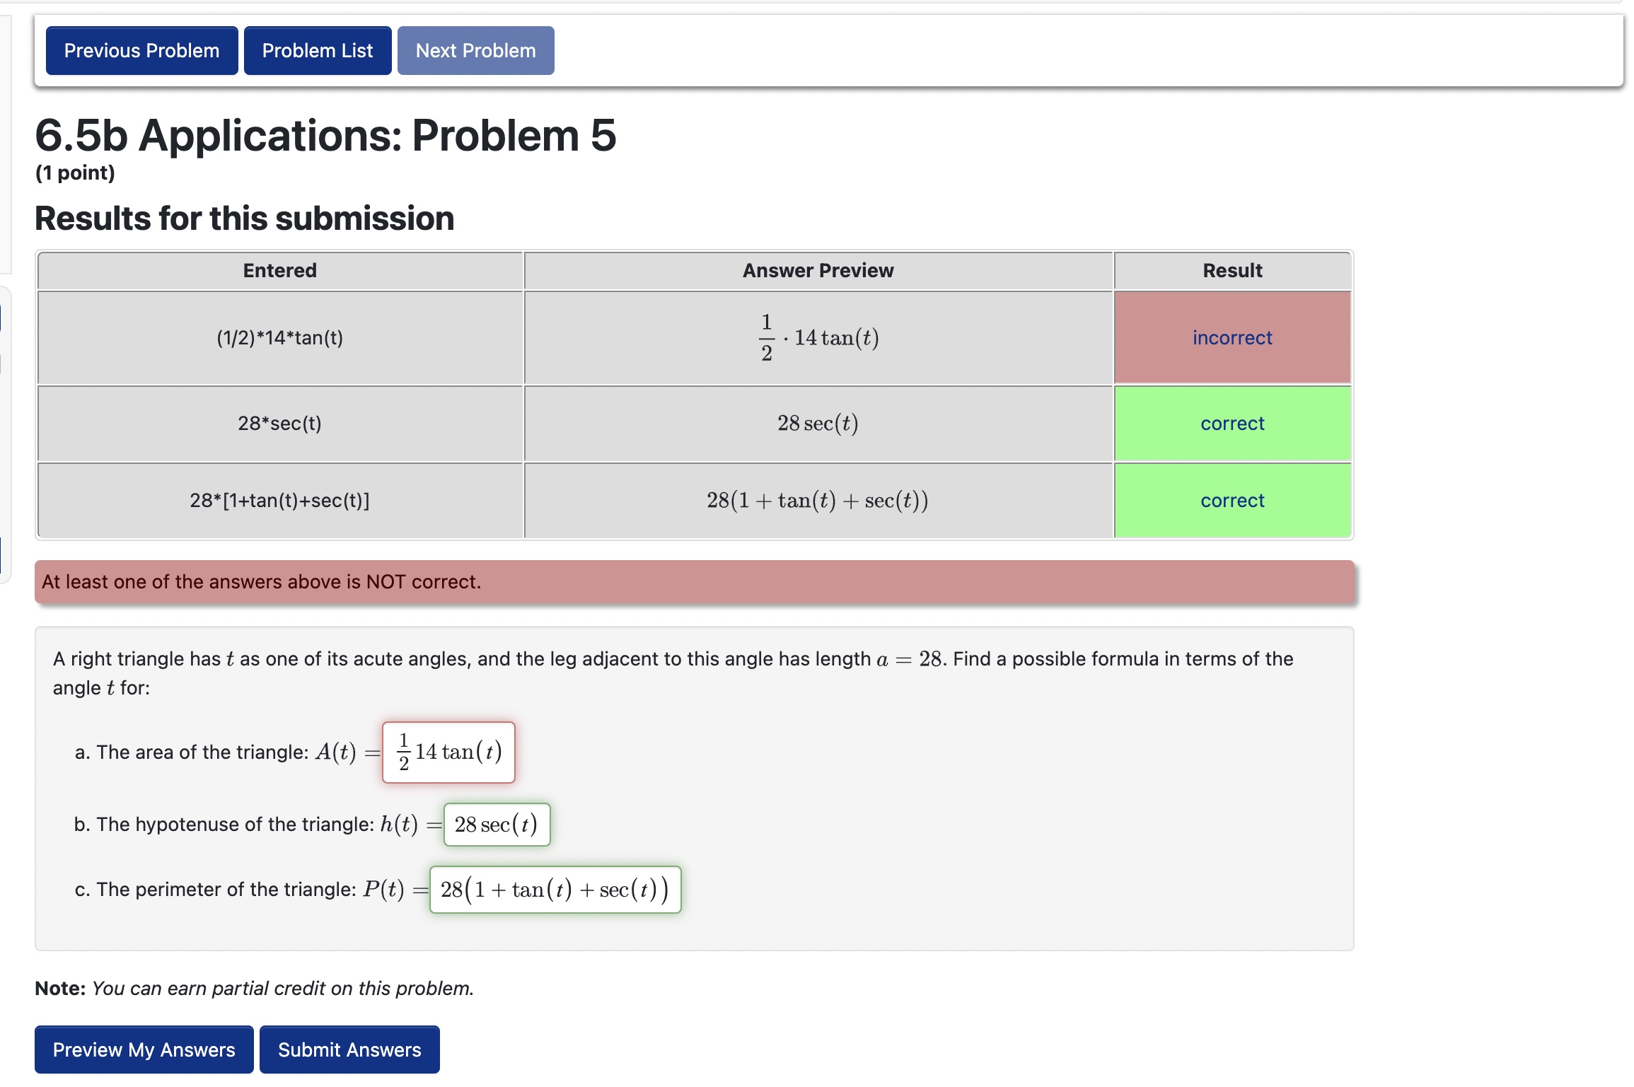Image resolution: width=1634 pixels, height=1087 pixels.
Task: Click the 'Result' column header
Action: pos(1232,271)
